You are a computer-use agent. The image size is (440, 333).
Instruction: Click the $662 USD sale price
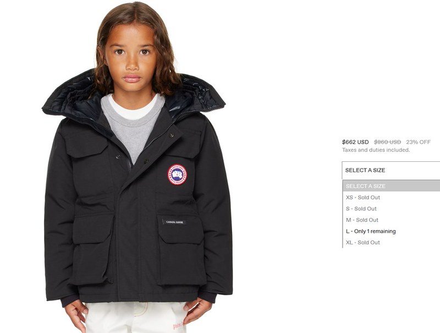(x=355, y=142)
